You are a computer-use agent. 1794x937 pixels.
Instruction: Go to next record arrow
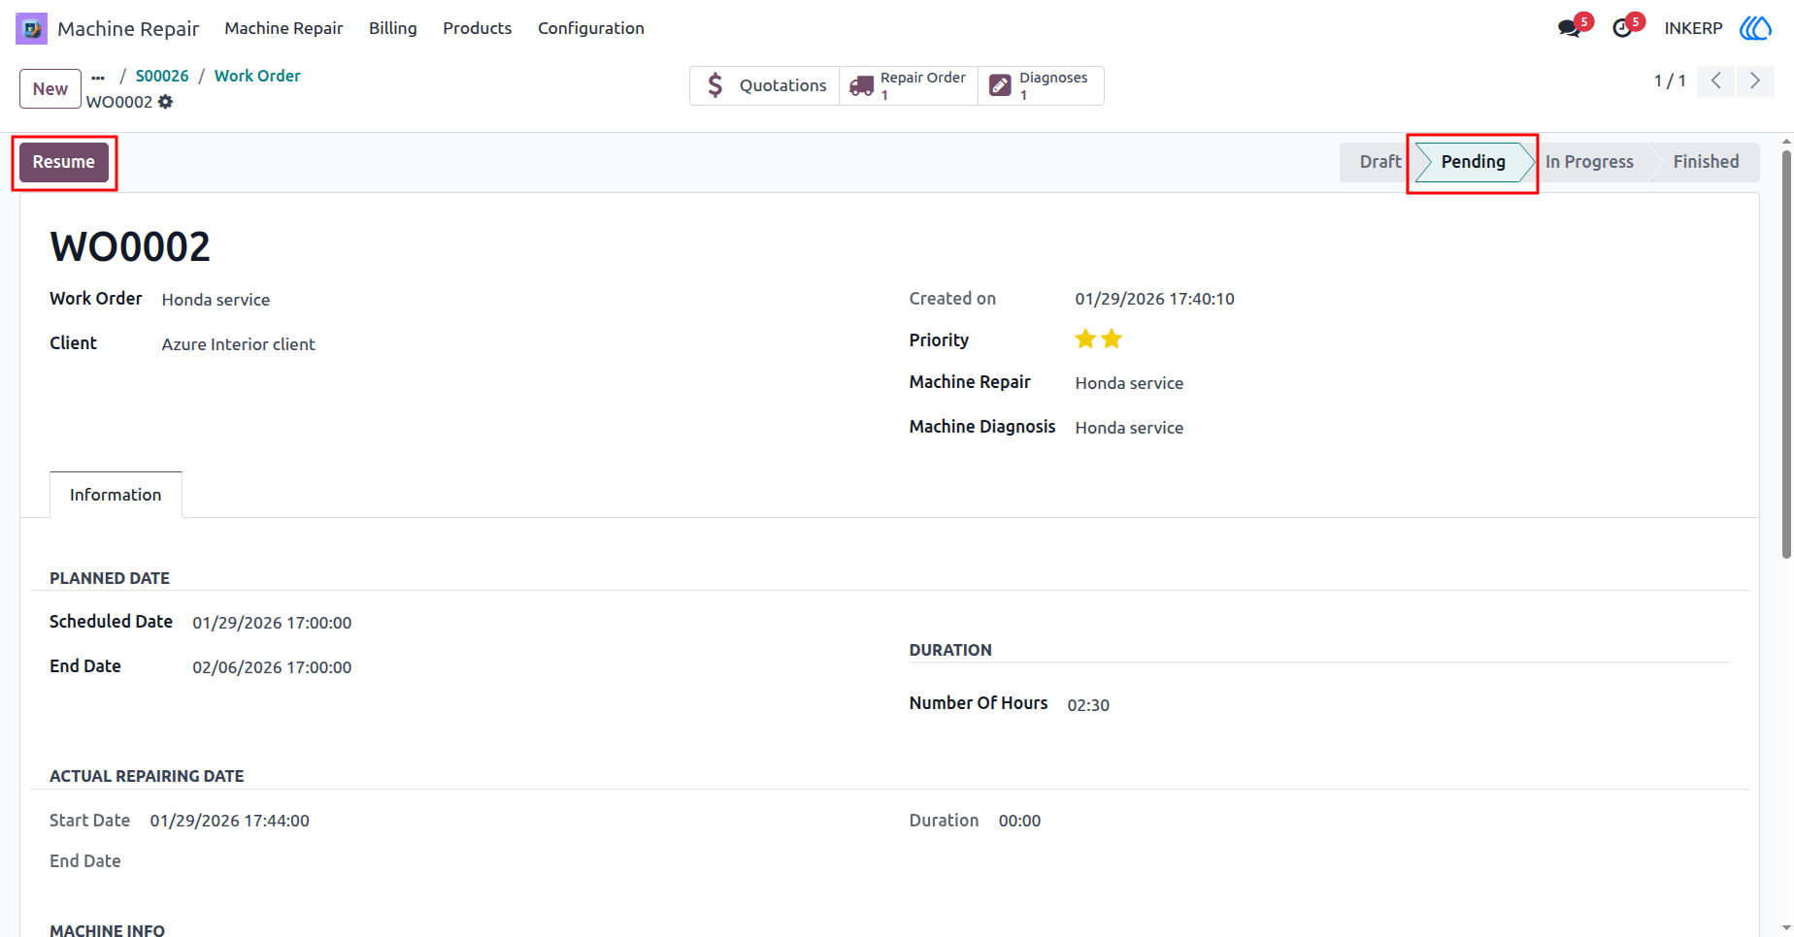pos(1755,81)
